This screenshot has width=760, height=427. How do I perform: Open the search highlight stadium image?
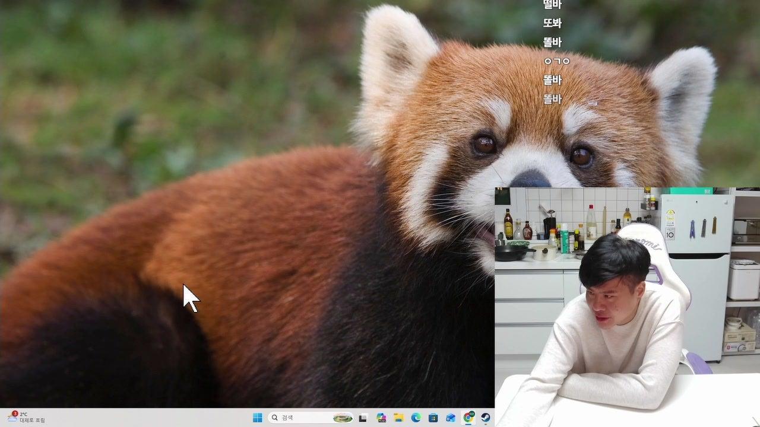pyautogui.click(x=342, y=418)
